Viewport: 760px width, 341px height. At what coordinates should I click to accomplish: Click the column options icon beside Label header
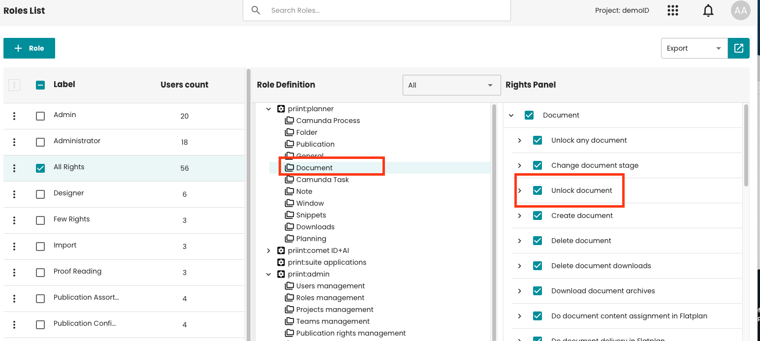[14, 85]
